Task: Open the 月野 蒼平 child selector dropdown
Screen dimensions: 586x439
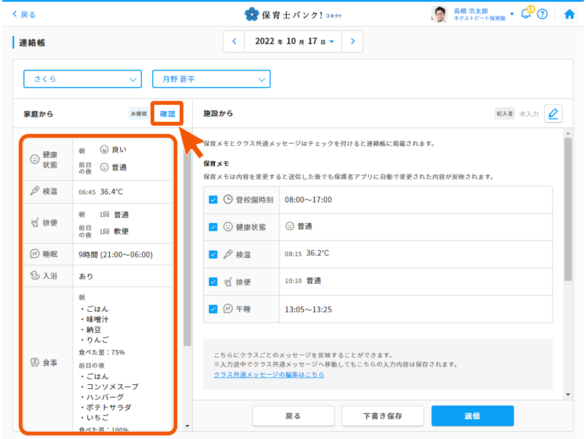Action: pos(211,79)
